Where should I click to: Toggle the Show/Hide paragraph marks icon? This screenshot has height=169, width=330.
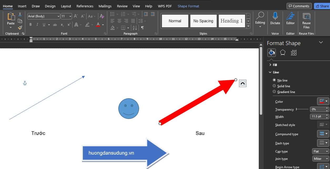pyautogui.click(x=142, y=28)
